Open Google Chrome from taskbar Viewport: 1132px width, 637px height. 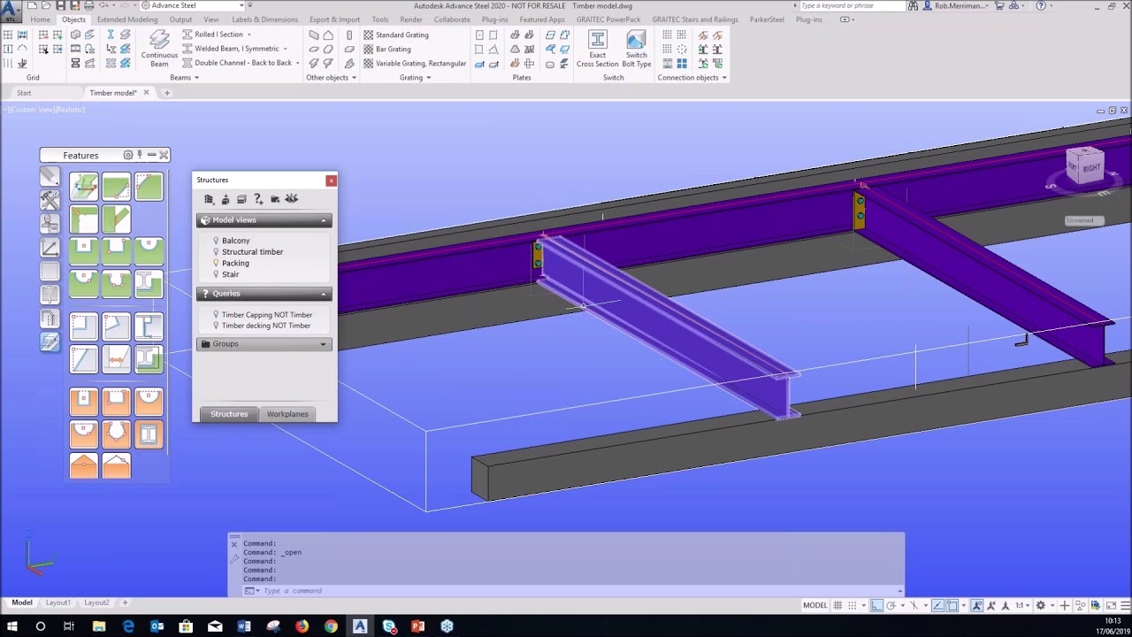click(331, 626)
